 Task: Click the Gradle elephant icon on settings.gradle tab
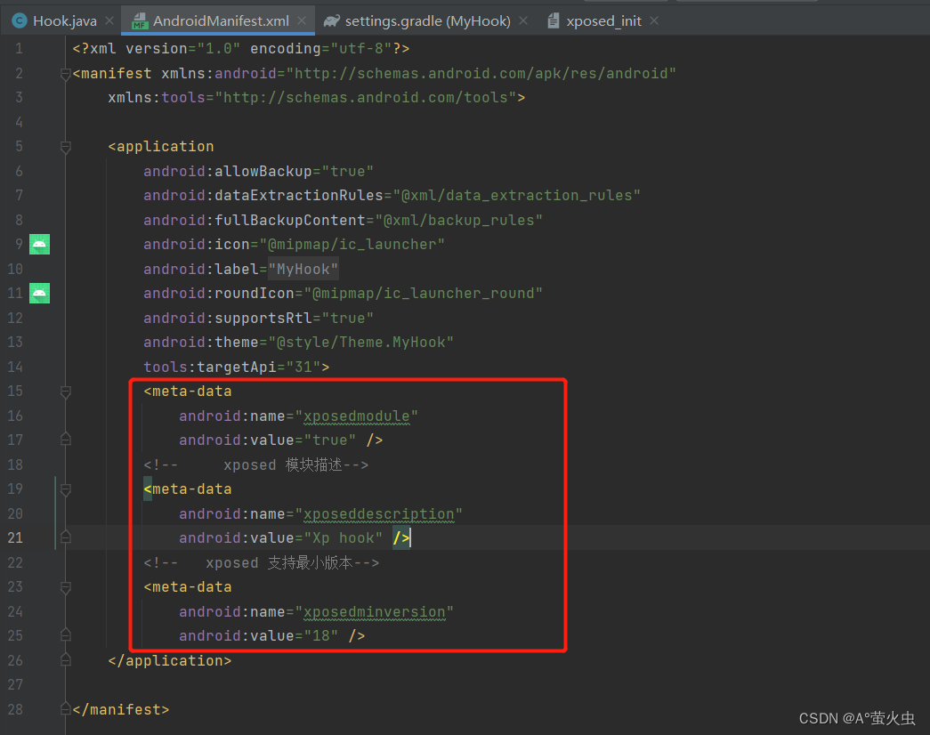(332, 20)
